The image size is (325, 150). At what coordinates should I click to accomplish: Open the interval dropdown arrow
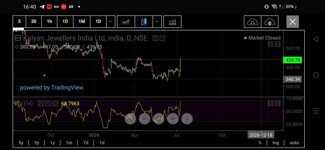point(110,21)
